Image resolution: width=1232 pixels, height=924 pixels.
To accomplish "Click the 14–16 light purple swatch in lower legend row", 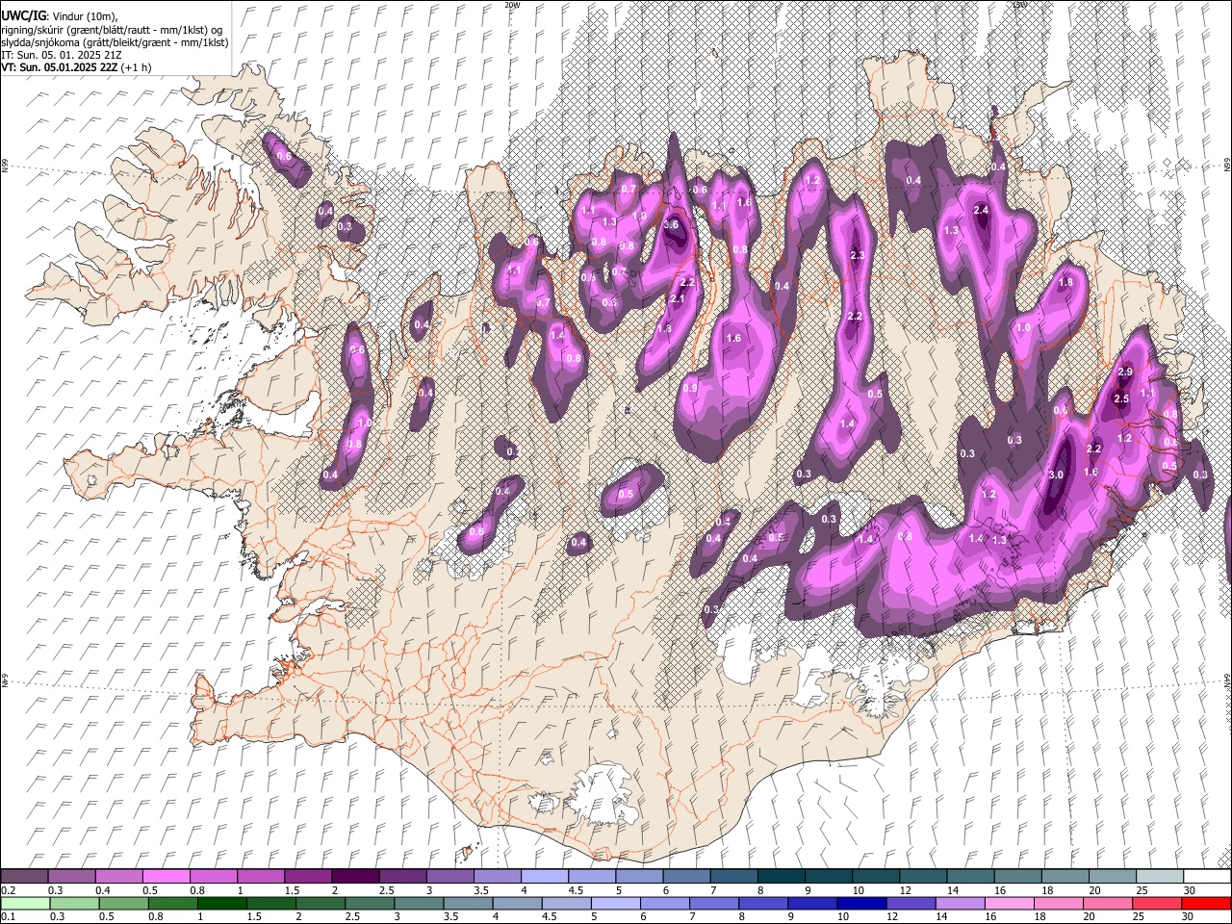I will pyautogui.click(x=962, y=904).
